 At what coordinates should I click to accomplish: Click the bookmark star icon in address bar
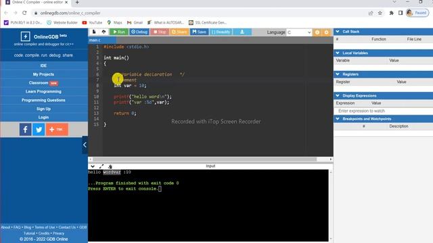tap(380, 13)
